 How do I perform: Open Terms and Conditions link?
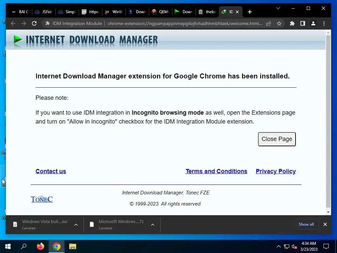217,171
